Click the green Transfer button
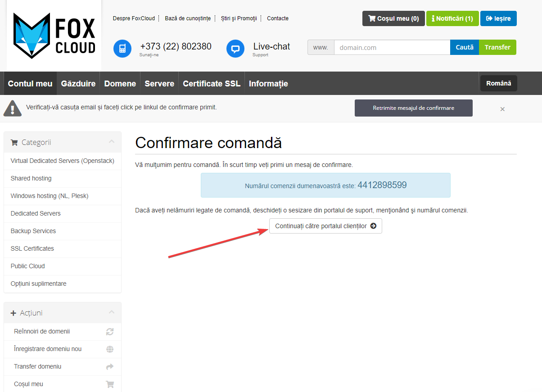 pyautogui.click(x=497, y=47)
